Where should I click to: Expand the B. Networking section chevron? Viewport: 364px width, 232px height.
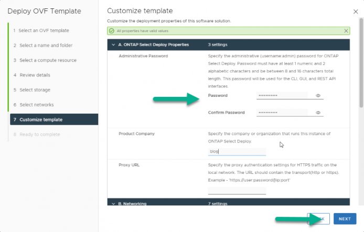click(x=113, y=204)
